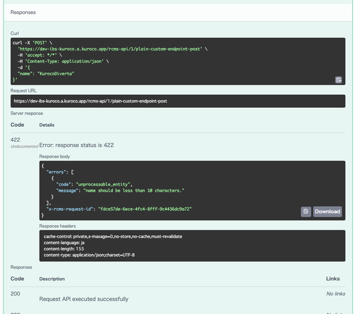Click the curl -X 'POST' line
The width and height of the screenshot is (355, 314).
tap(33, 43)
